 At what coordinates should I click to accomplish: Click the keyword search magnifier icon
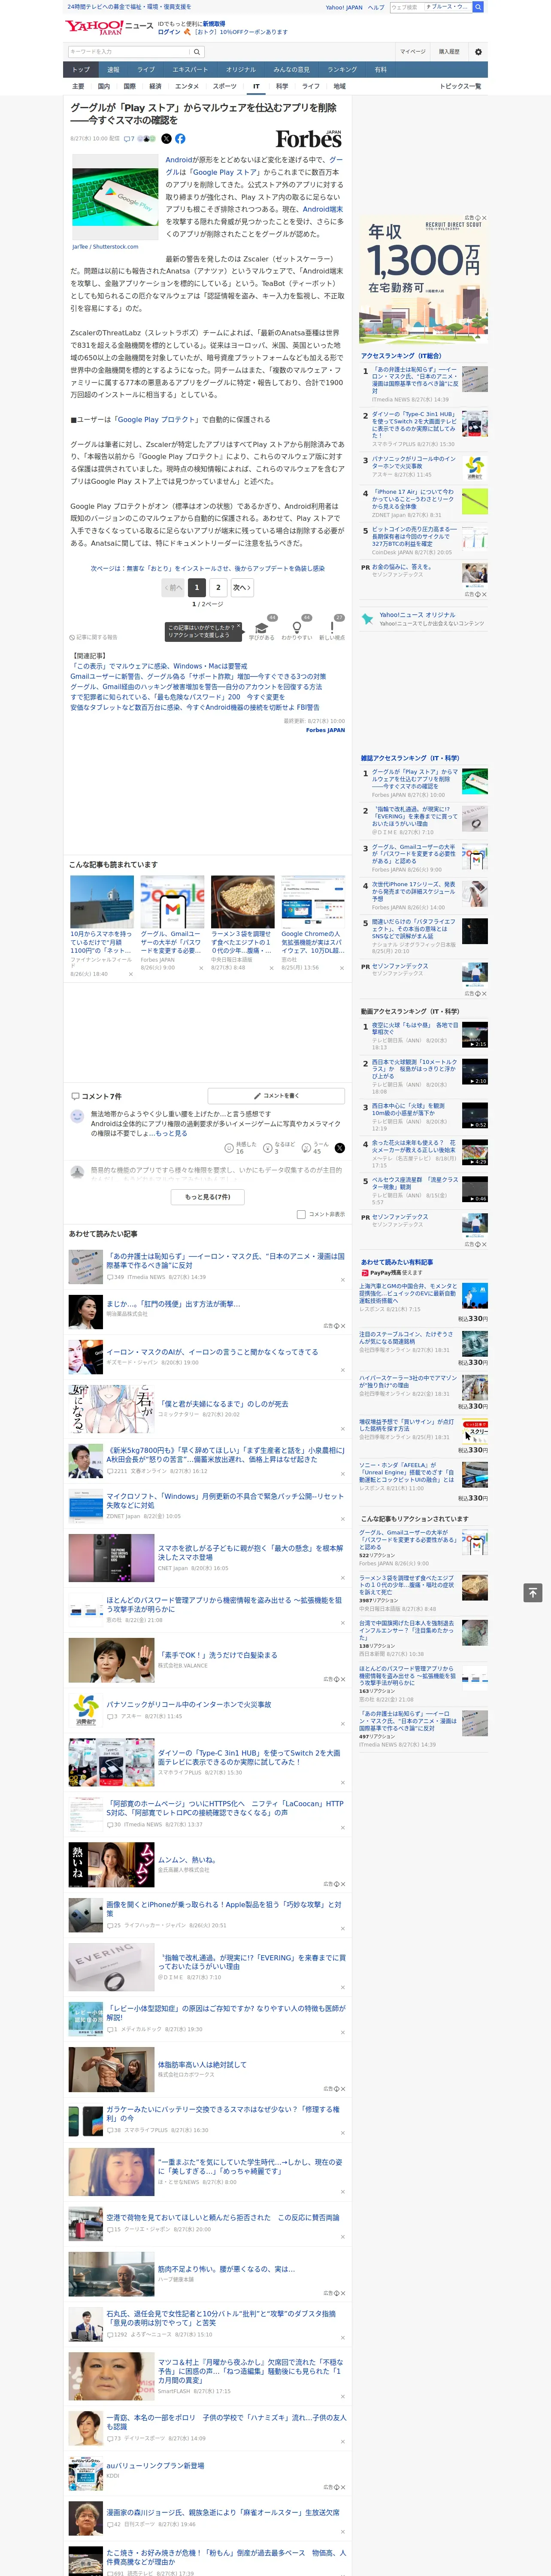197,51
